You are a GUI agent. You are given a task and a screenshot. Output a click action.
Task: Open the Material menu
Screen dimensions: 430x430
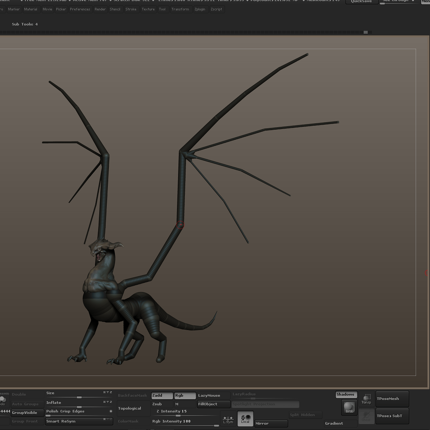point(31,9)
